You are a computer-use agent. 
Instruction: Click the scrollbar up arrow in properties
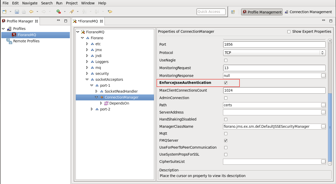coord(330,41)
